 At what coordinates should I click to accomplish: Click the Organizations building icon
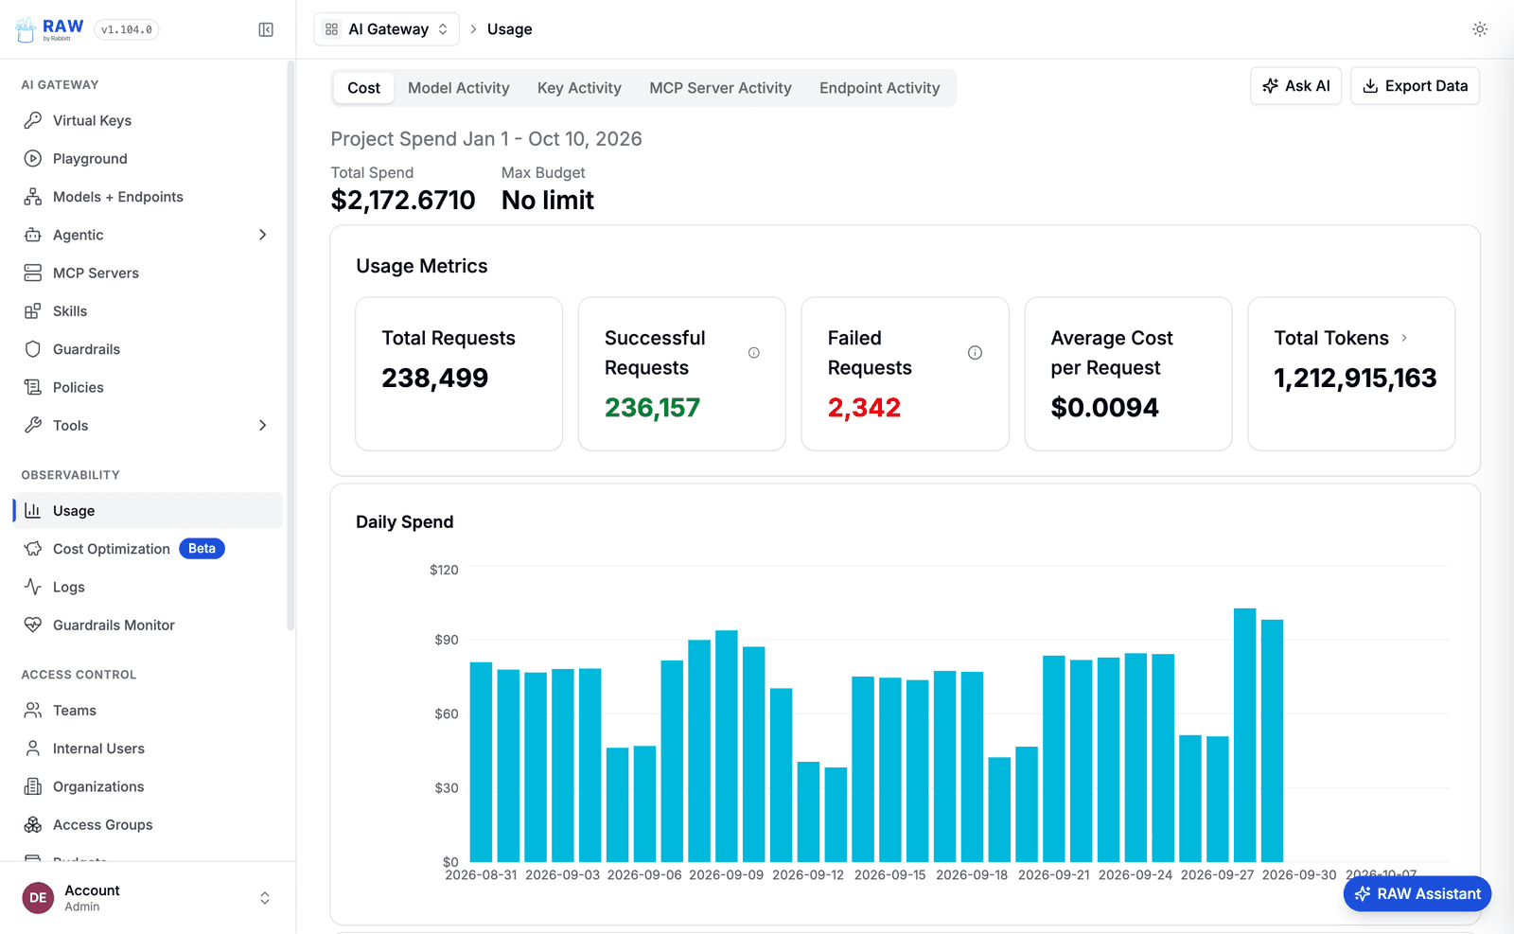coord(33,786)
